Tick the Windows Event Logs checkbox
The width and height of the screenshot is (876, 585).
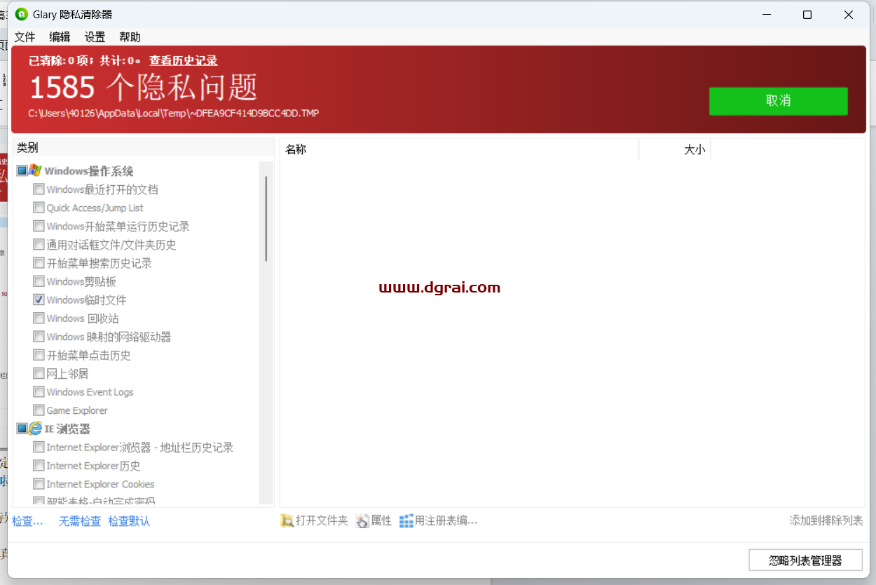[x=39, y=392]
